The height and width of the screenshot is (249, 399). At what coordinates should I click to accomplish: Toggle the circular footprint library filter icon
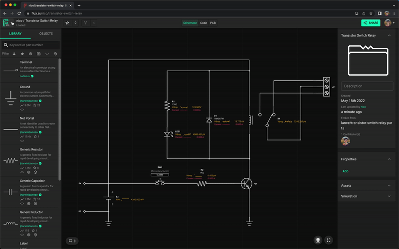tap(30, 54)
